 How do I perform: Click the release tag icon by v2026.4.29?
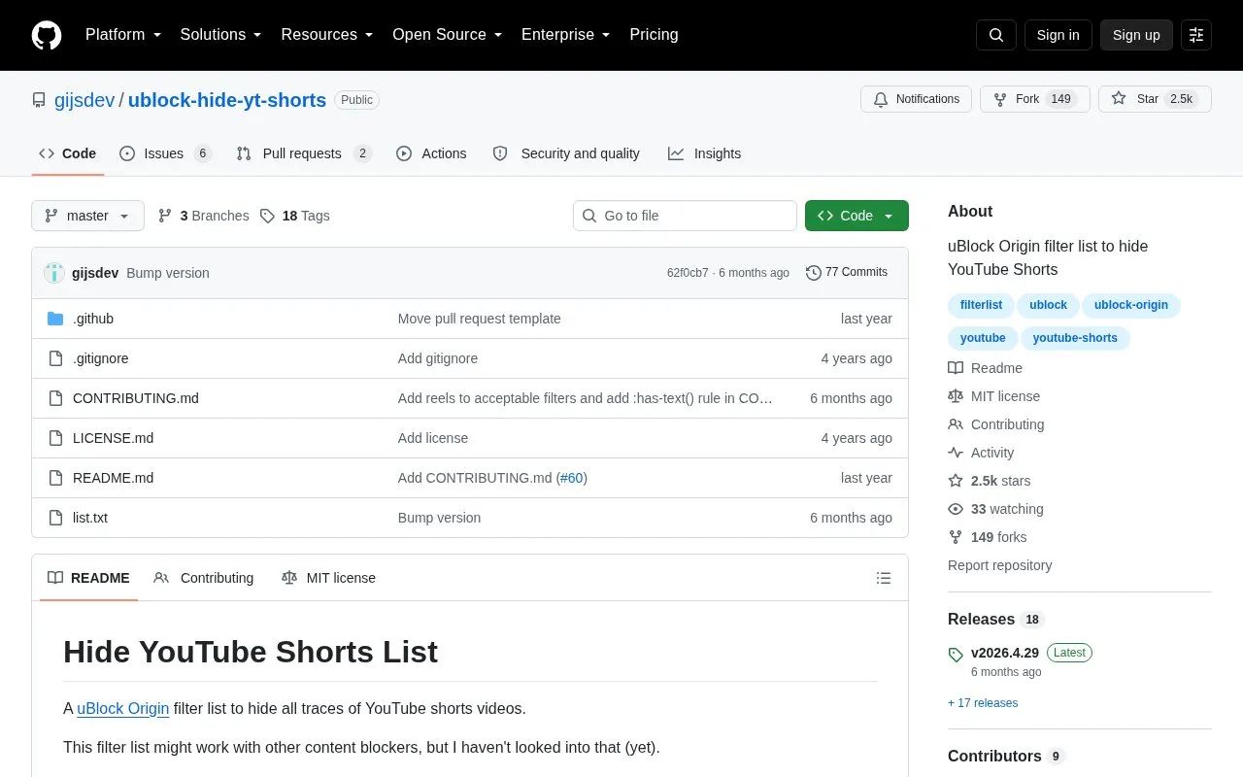tap(956, 655)
